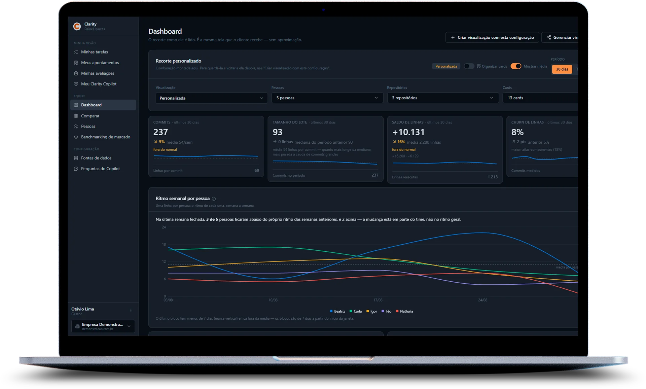Image resolution: width=646 pixels, height=389 pixels.
Task: Open the 13 cards dropdown
Action: [x=540, y=98]
